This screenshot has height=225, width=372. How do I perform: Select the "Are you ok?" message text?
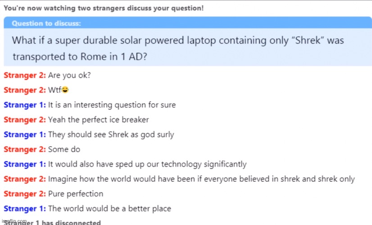[x=69, y=76]
